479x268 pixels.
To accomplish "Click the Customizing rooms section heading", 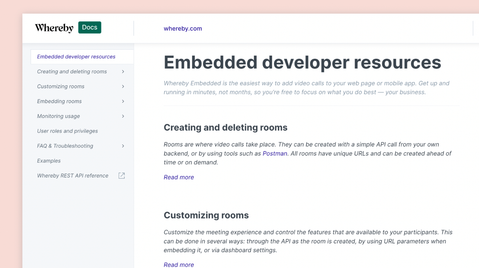I will (206, 215).
